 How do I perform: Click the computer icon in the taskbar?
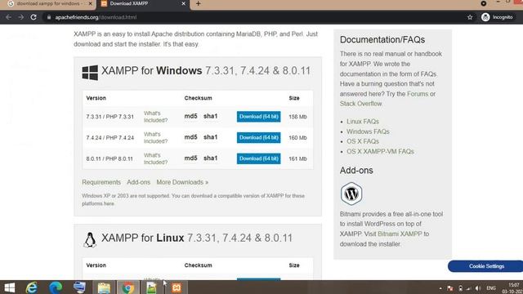point(80,287)
